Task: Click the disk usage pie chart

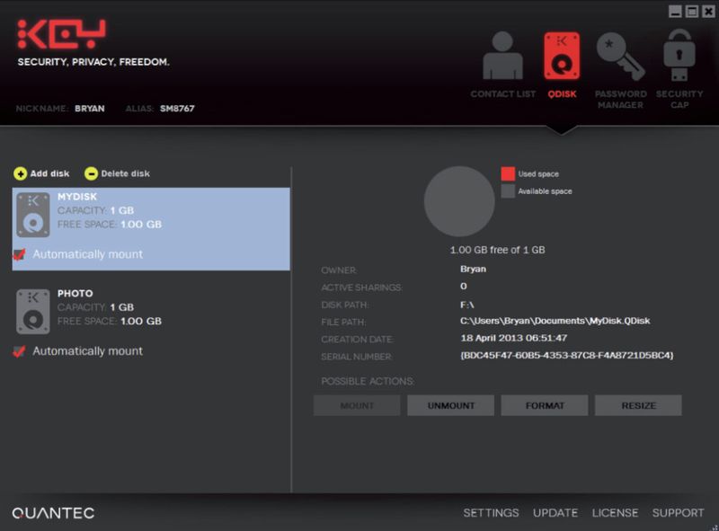Action: (x=459, y=201)
